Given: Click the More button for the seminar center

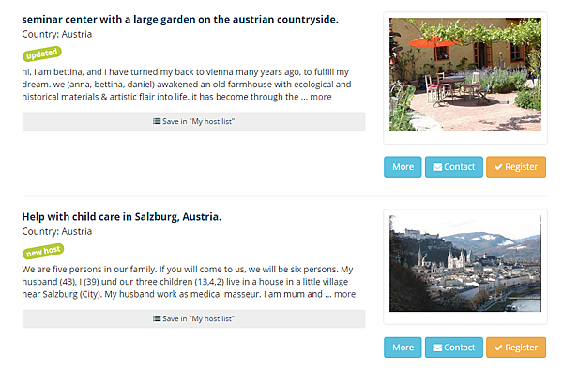Looking at the screenshot, I should click(403, 167).
